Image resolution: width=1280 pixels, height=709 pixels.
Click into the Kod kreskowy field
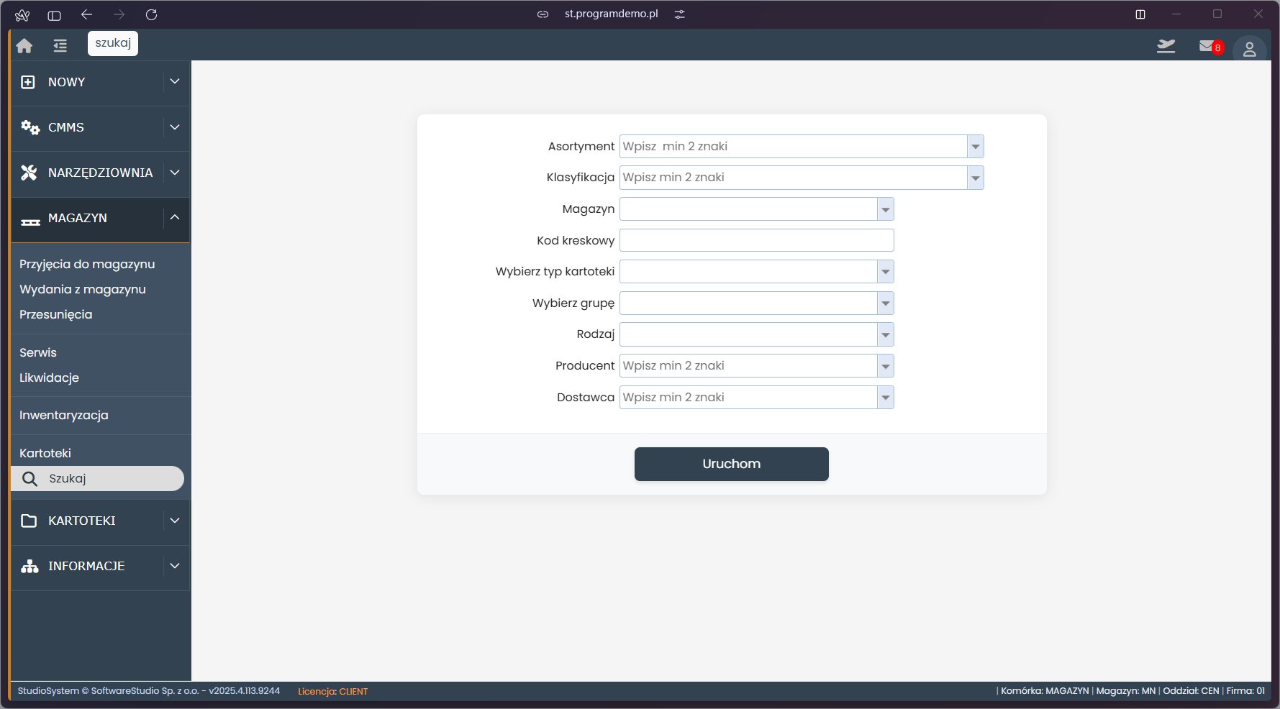coord(756,240)
